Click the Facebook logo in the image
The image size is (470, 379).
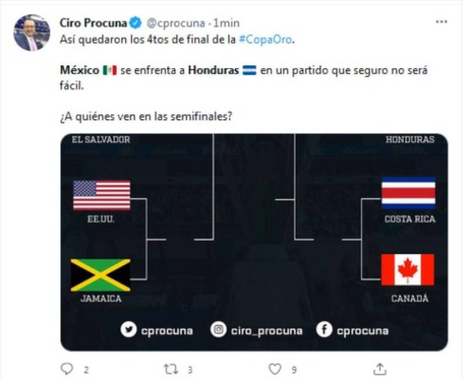(323, 330)
